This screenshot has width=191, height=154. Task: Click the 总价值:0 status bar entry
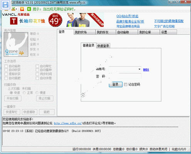pyautogui.click(x=132, y=149)
